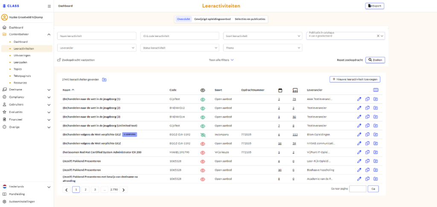Clear the Publicatie in catalogus selection
Screen dimensions: 437x207
pyautogui.click(x=378, y=36)
